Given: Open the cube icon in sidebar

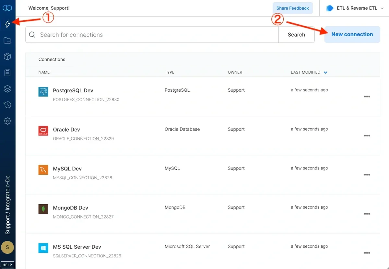Looking at the screenshot, I should tap(7, 56).
